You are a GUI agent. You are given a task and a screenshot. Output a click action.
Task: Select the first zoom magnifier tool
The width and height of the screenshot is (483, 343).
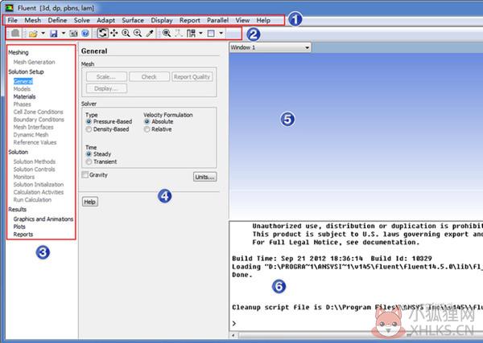point(126,33)
